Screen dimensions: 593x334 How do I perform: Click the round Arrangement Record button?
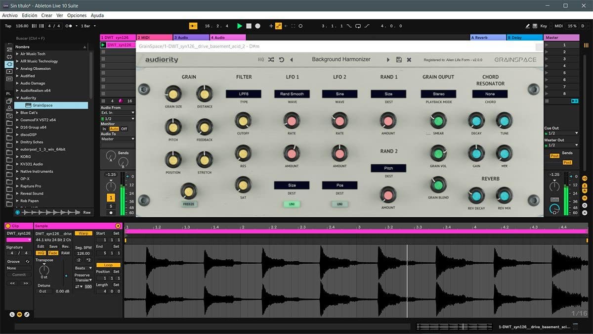click(x=257, y=26)
